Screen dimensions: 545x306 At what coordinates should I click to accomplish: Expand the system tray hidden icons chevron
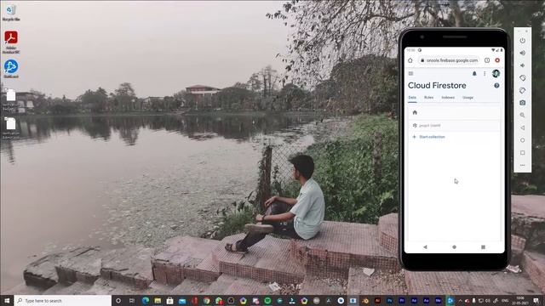(460, 300)
